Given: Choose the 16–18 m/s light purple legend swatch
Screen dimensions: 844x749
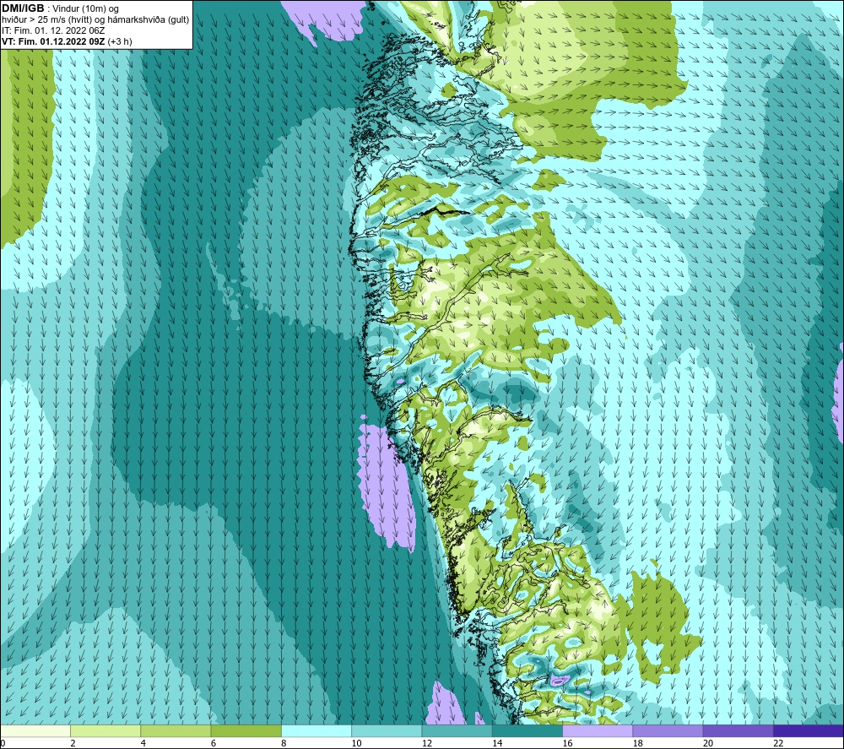Looking at the screenshot, I should (598, 730).
